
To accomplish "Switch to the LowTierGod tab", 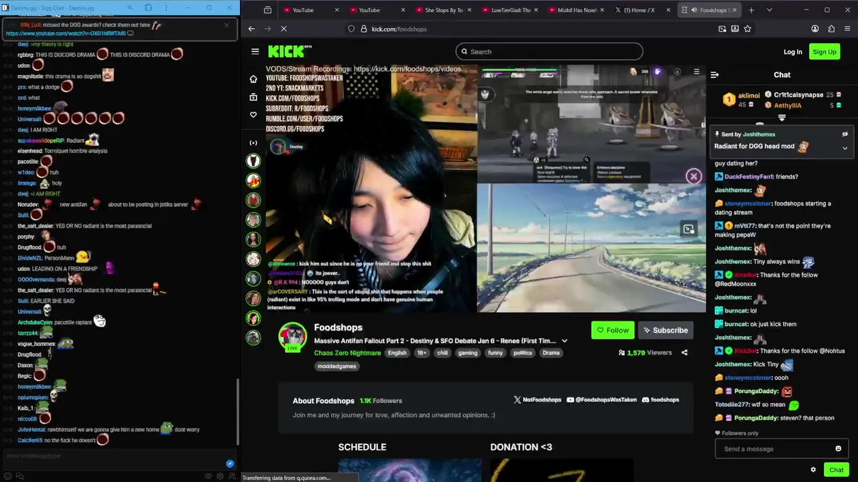I will tap(509, 10).
